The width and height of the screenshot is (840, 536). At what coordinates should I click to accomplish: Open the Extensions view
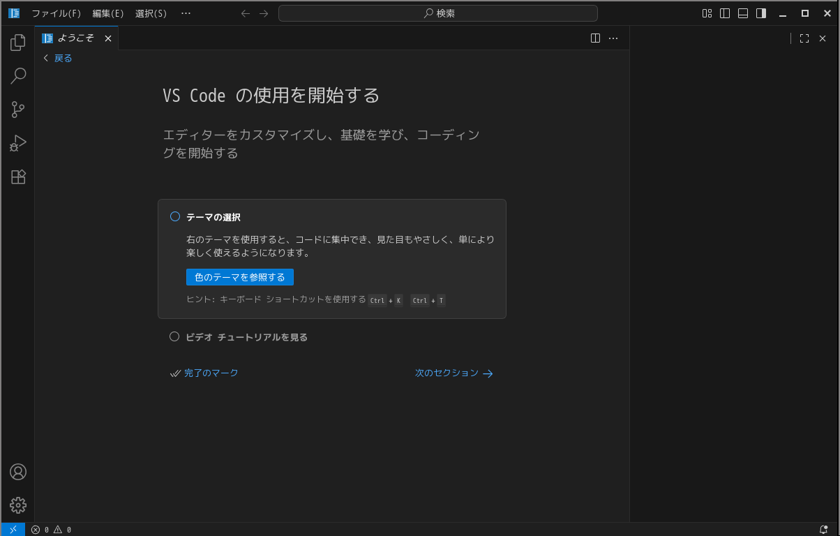tap(18, 177)
